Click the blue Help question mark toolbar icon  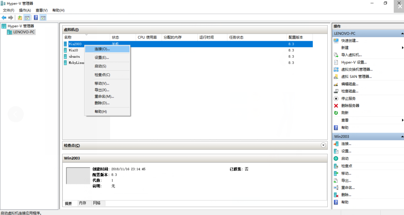(x=36, y=18)
